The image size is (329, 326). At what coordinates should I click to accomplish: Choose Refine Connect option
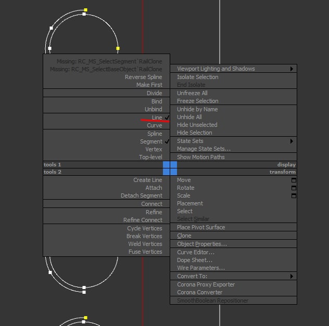coord(143,220)
